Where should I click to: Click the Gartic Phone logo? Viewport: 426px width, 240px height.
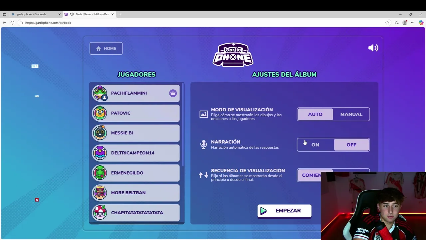233,55
